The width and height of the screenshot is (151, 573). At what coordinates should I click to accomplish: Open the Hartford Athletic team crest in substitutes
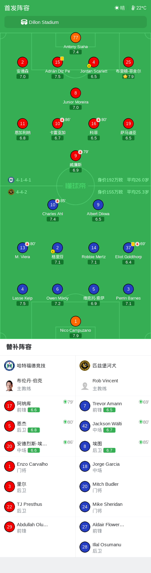10,365
